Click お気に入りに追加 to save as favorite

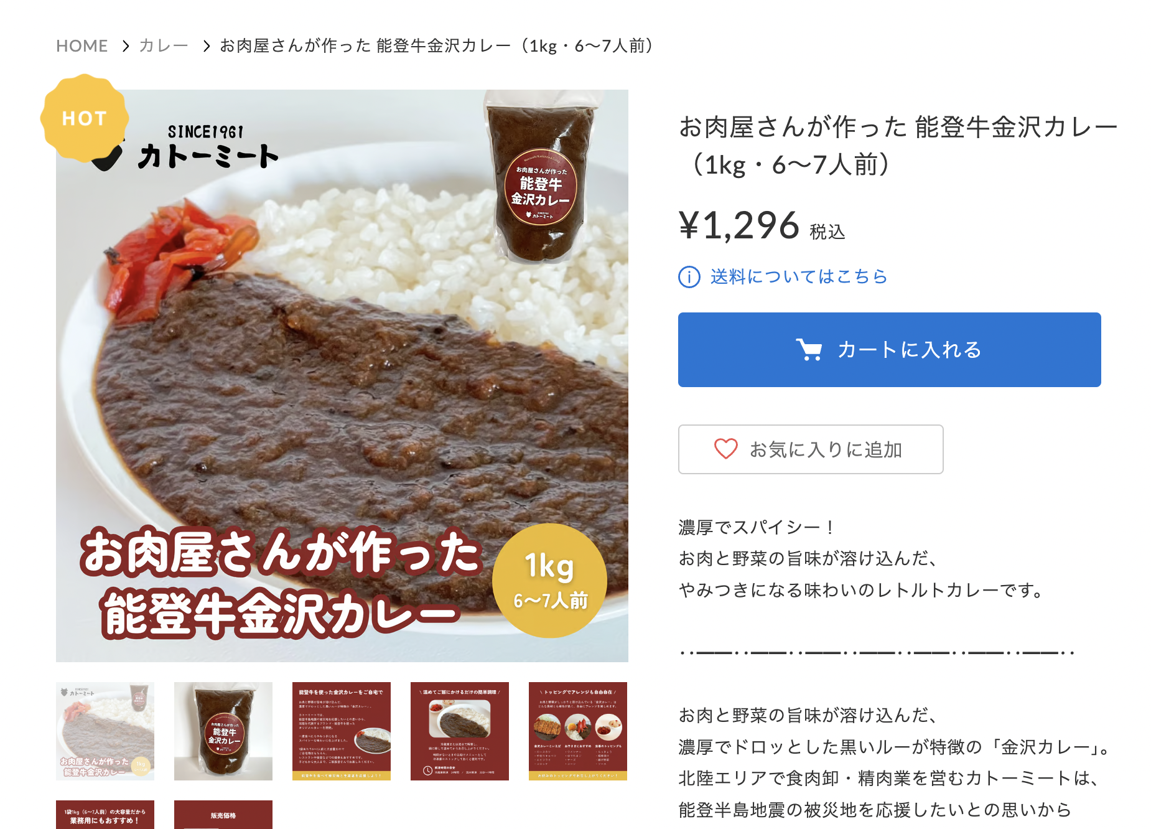point(811,449)
